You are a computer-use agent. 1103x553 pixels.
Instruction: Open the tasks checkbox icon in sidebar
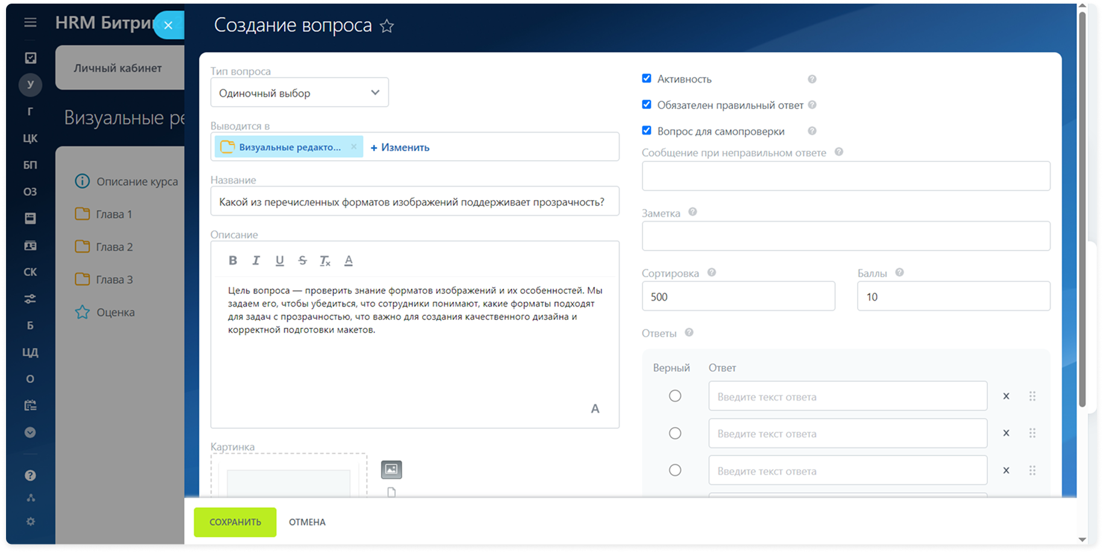point(30,58)
